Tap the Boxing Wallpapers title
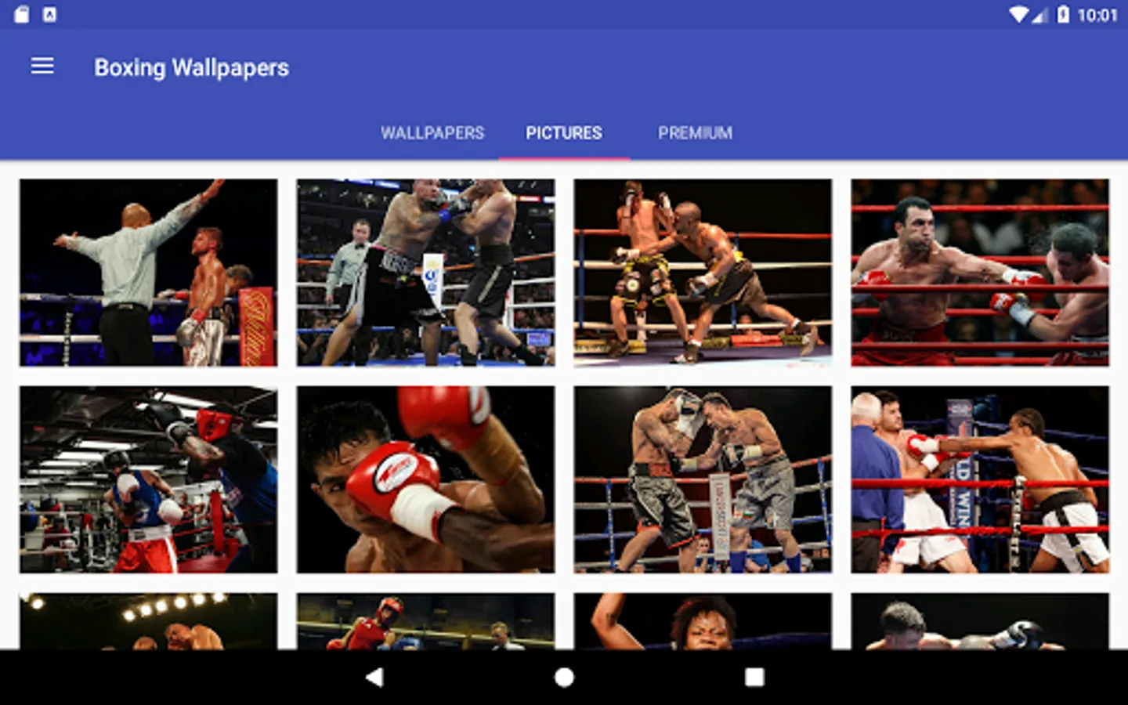 (x=191, y=67)
